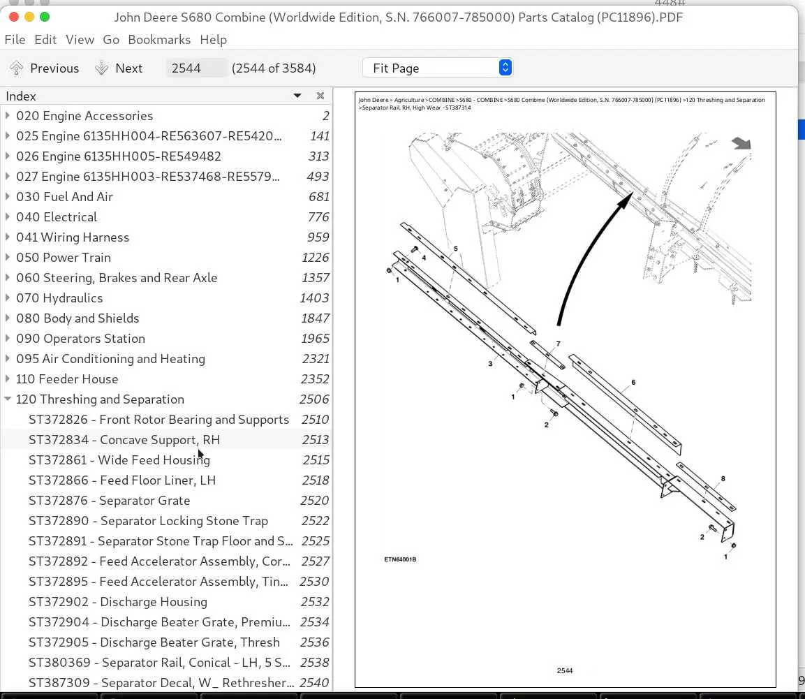This screenshot has width=805, height=699.
Task: Expand 060 Steering, Brakes and Rear Axle
Action: pos(7,278)
